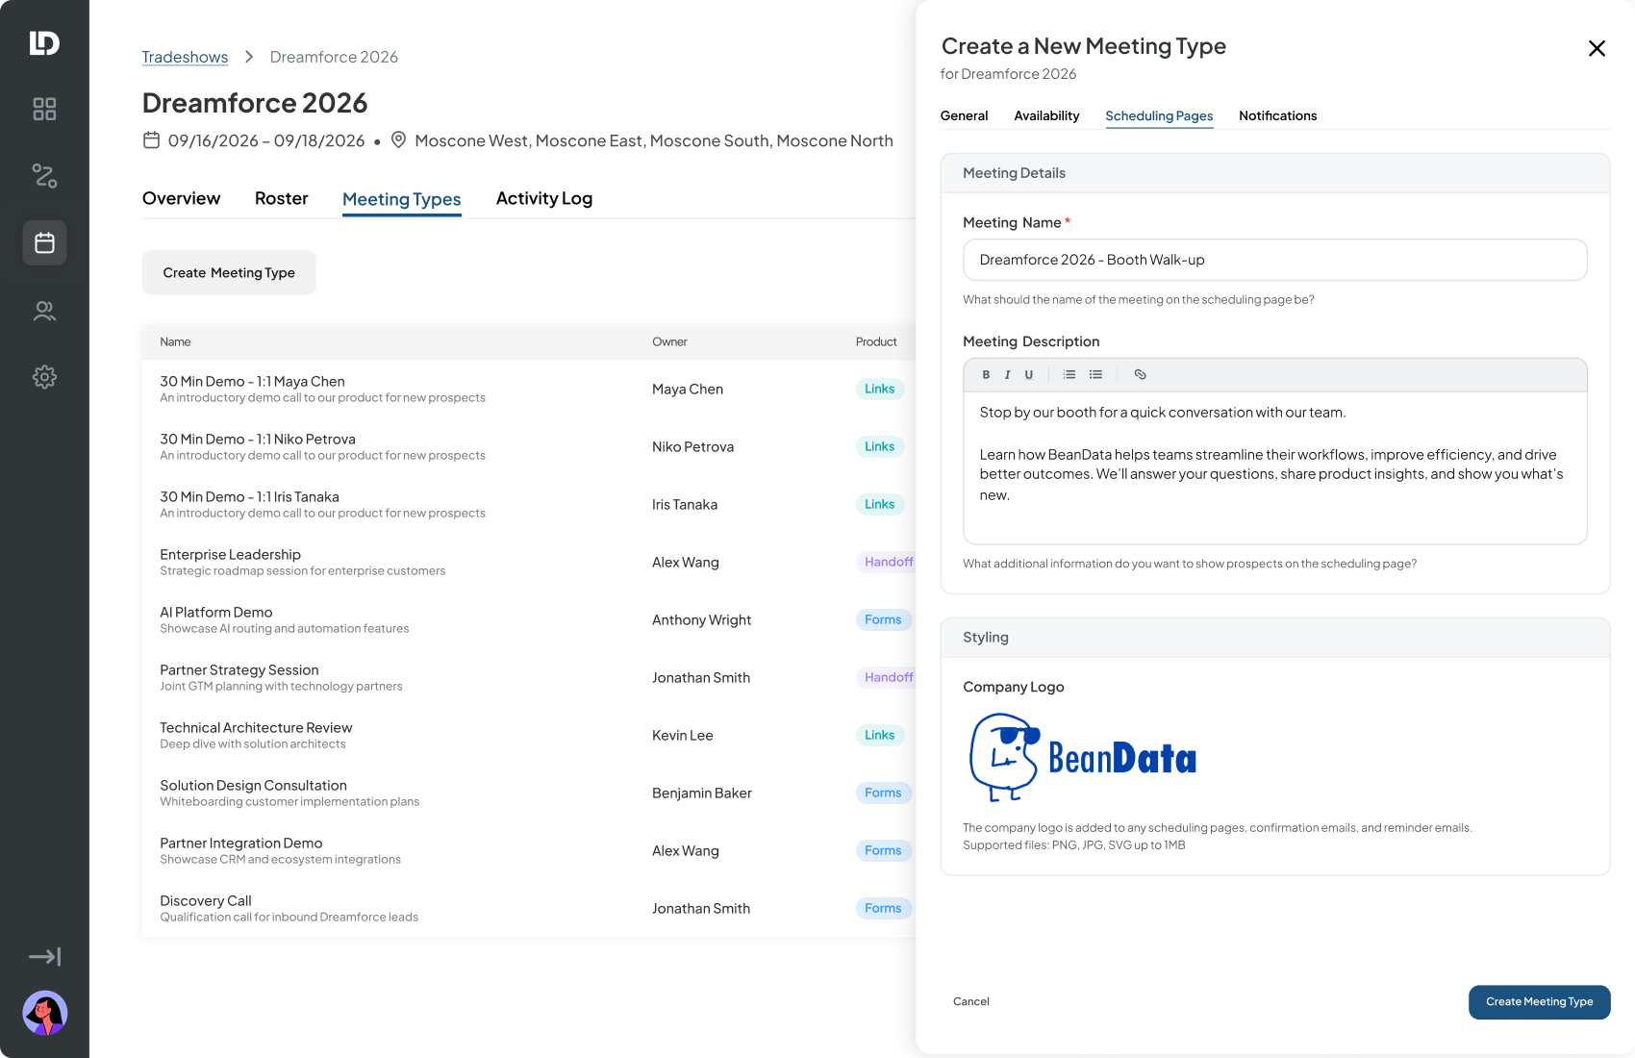Click the Forms badge for Benjamin Baker
Screen dimensions: 1635x1058
point(883,793)
